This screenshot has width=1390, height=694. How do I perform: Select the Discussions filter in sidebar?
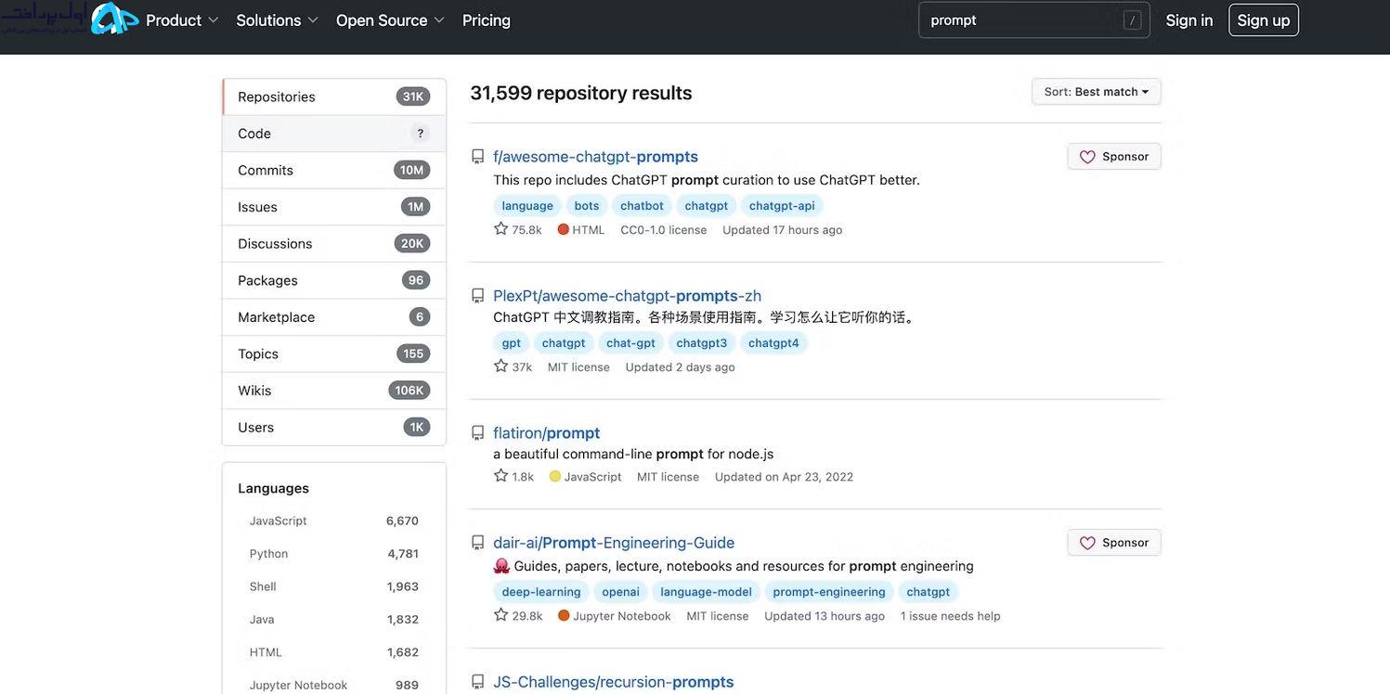click(x=334, y=243)
